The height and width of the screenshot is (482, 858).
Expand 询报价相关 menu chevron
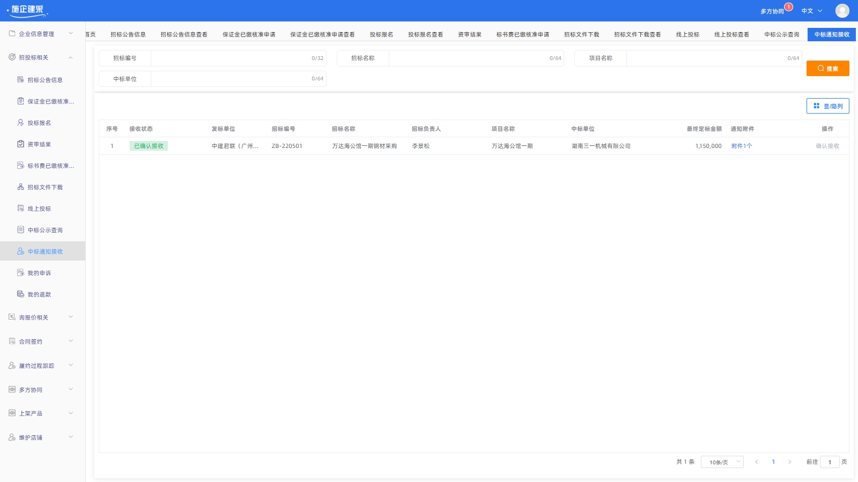pyautogui.click(x=71, y=317)
